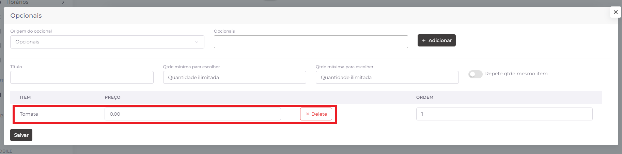This screenshot has width=622, height=154.
Task: Click the Tomate price field showing 0,00
Action: tap(192, 114)
